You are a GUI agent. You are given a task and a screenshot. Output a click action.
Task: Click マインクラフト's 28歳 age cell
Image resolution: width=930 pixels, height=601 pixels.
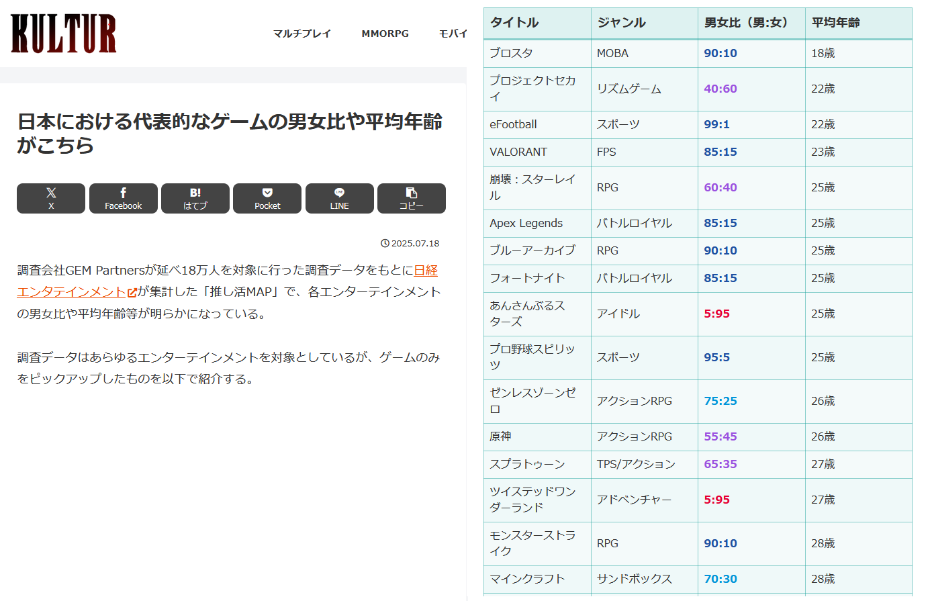(x=859, y=579)
